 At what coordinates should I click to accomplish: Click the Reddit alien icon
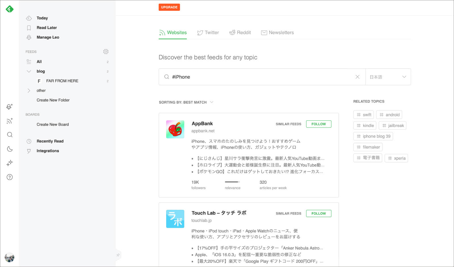click(x=232, y=33)
